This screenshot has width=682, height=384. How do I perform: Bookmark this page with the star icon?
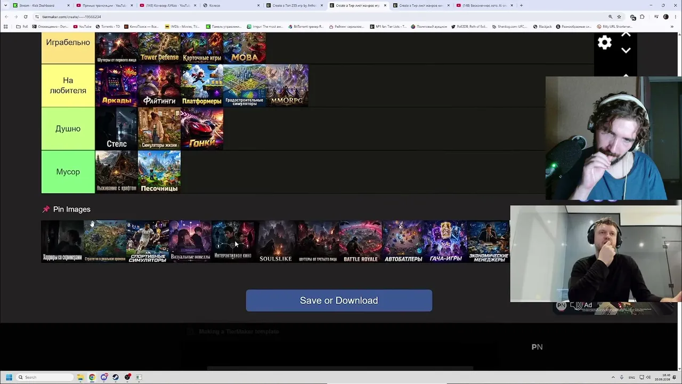[619, 17]
